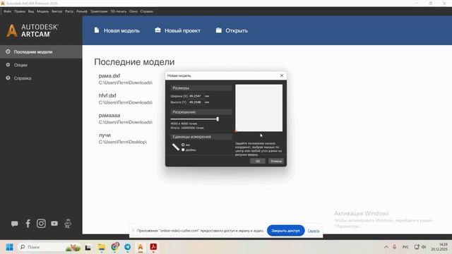Select the дюймы units radio button

point(183,150)
